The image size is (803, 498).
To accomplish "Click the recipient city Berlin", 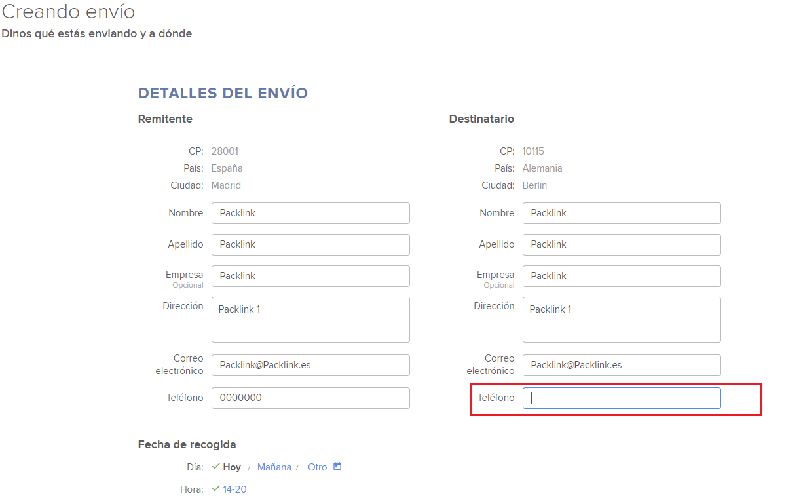I will [x=534, y=185].
